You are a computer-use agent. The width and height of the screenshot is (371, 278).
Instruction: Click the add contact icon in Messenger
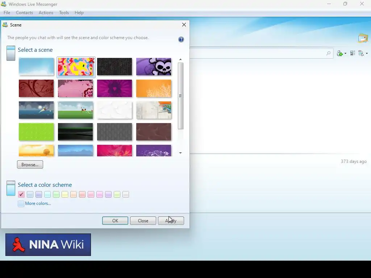[340, 54]
